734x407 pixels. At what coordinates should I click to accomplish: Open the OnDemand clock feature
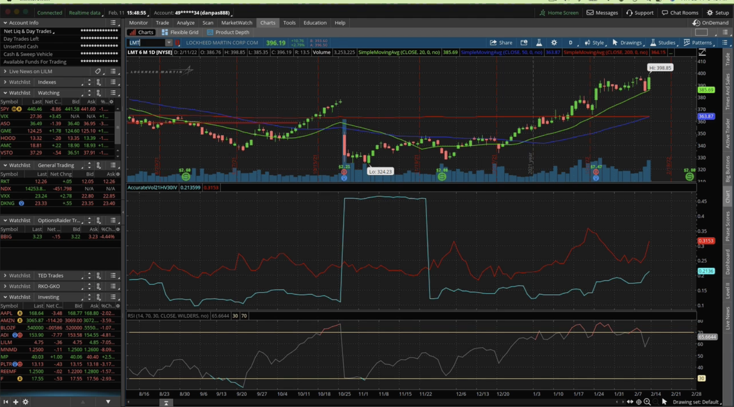tap(710, 23)
